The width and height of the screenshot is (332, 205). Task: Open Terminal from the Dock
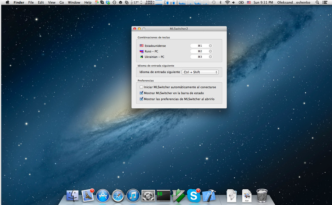[163, 195]
